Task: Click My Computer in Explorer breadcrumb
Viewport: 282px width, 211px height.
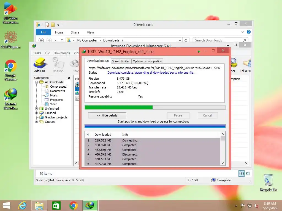Action: [x=87, y=40]
